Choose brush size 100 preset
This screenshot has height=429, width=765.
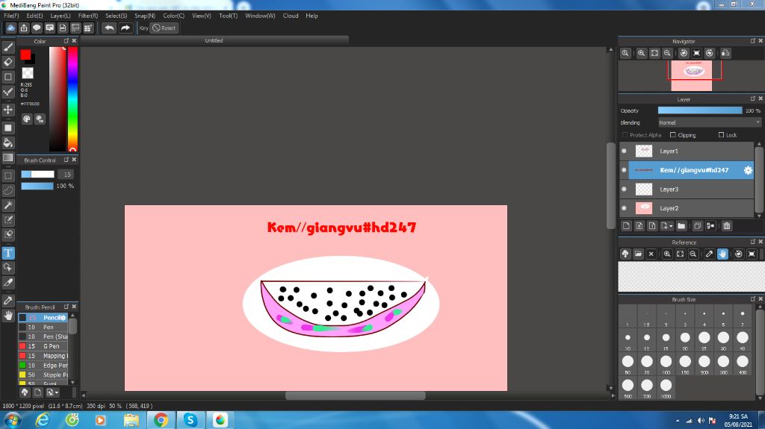[666, 361]
